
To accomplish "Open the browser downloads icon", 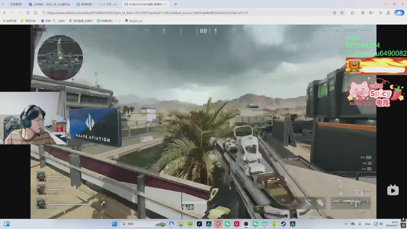I will 363,12.
